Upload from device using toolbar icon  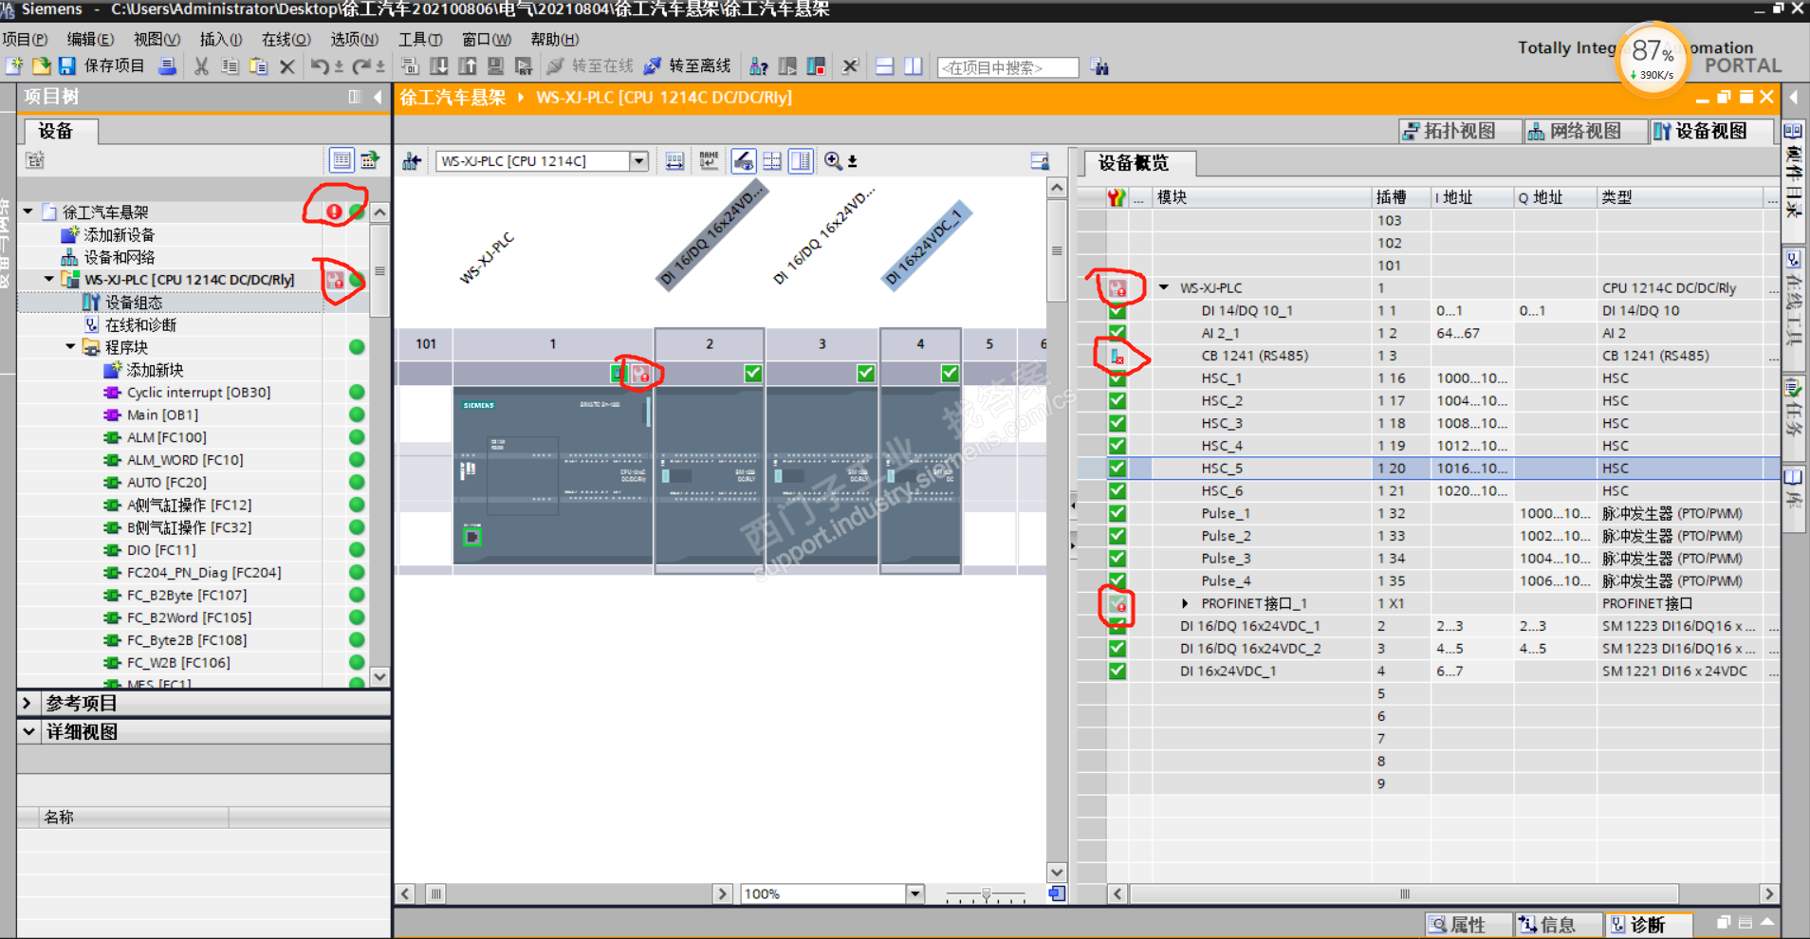(x=467, y=66)
